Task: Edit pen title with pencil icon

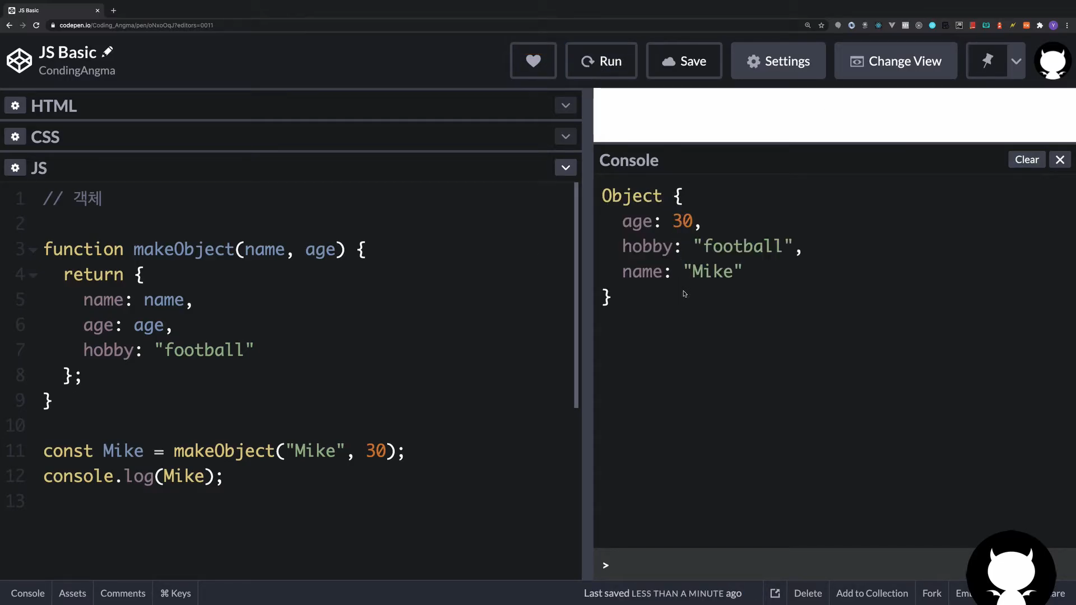Action: (x=108, y=52)
